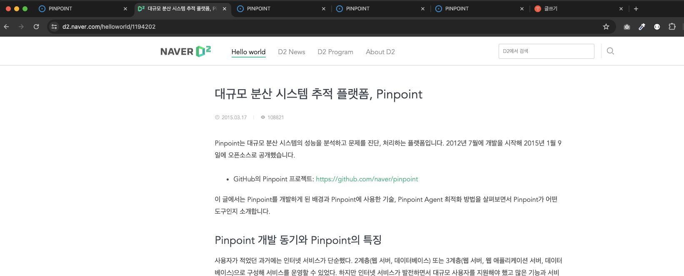The height and width of the screenshot is (276, 684).
Task: Click the search magnifier icon
Action: pyautogui.click(x=610, y=51)
